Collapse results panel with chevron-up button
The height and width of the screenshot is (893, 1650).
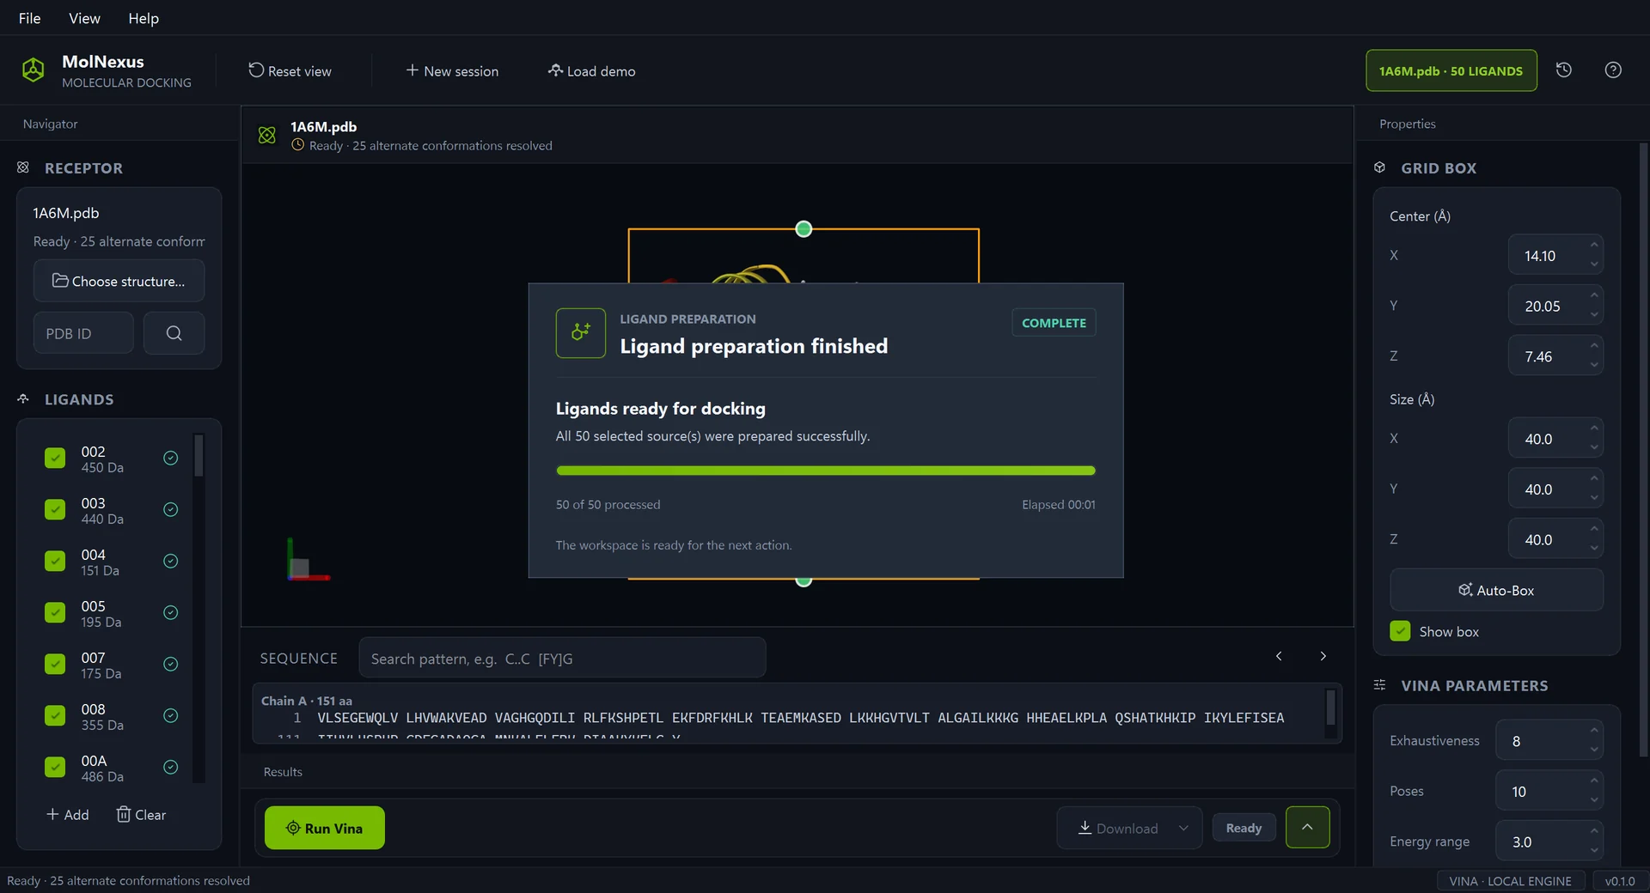[1307, 828]
